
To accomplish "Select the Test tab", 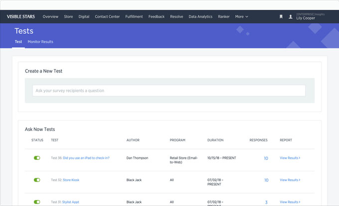I will pos(18,42).
